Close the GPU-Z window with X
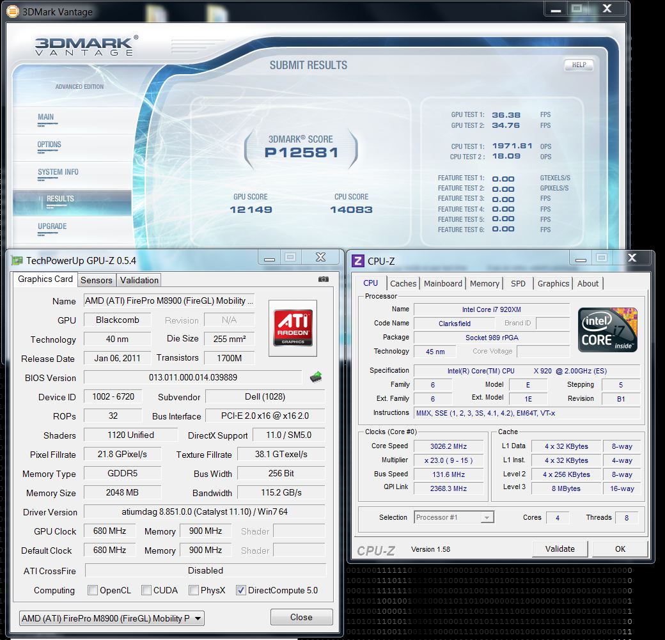Viewport: 665px width, 640px height. (320, 258)
